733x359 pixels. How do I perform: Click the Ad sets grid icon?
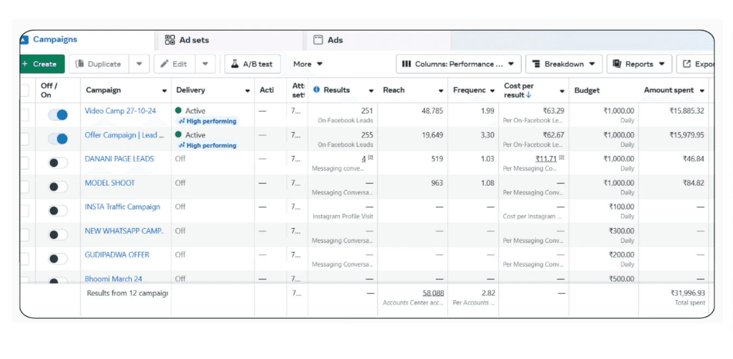[x=170, y=40]
